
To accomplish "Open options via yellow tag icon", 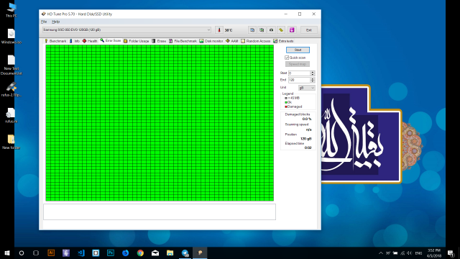I will point(281,30).
